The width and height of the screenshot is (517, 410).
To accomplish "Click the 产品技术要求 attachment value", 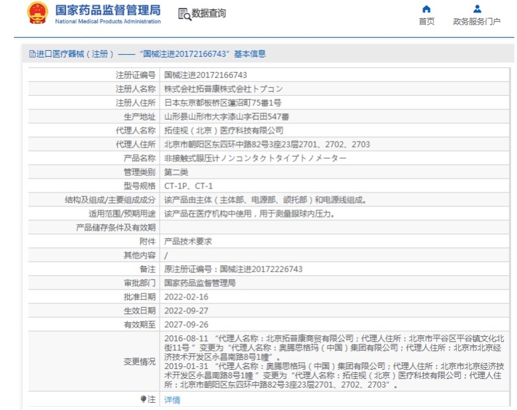I will 188,242.
